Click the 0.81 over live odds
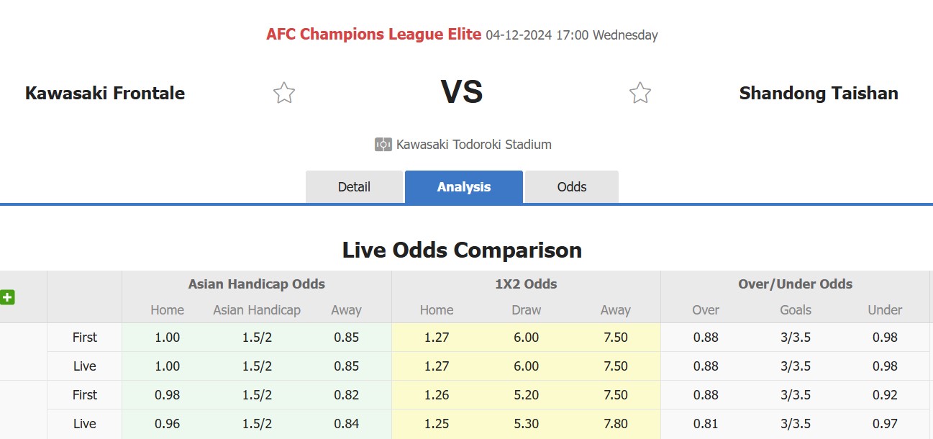 click(706, 424)
